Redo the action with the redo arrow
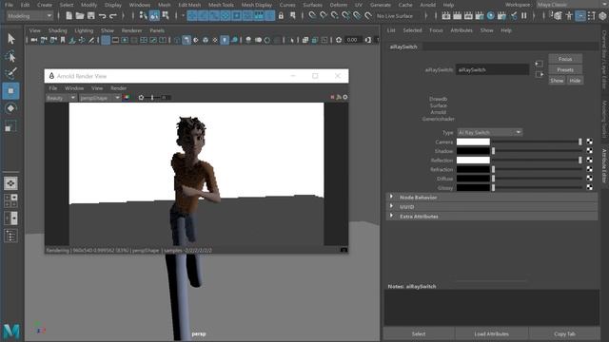Image resolution: width=609 pixels, height=342 pixels. tap(113, 16)
